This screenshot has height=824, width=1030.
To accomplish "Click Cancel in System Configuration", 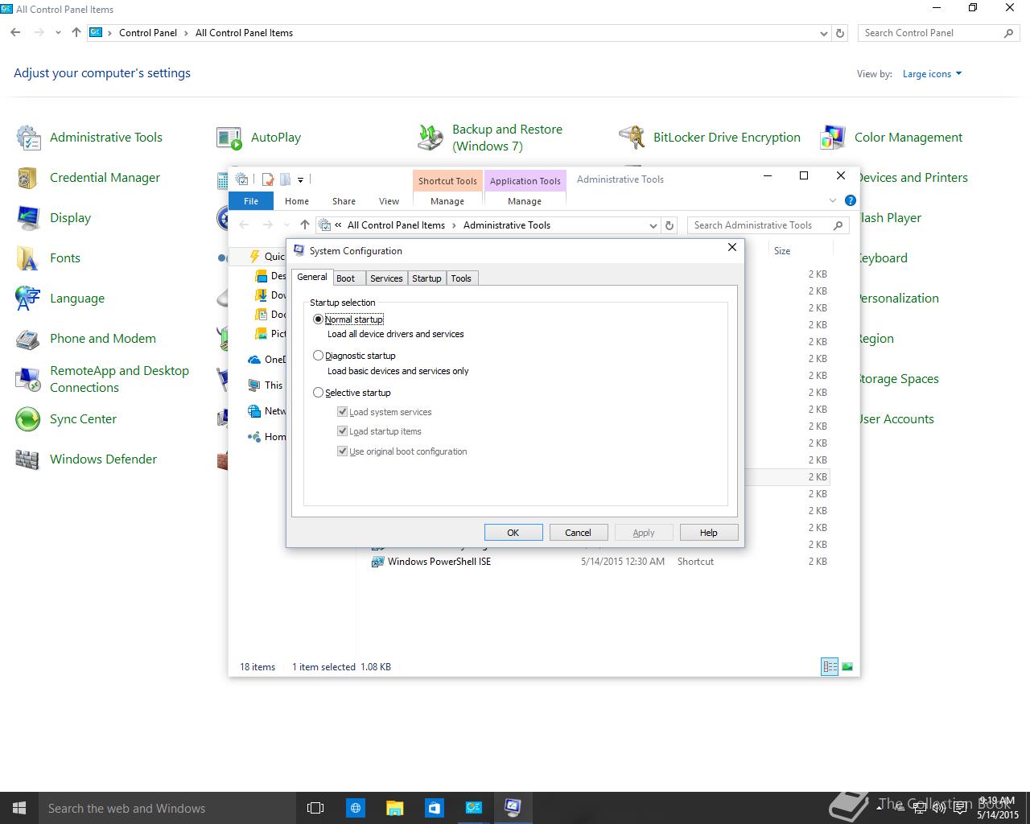I will pos(578,533).
